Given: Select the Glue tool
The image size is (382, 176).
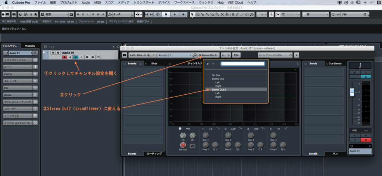Looking at the screenshot, I should [207, 14].
